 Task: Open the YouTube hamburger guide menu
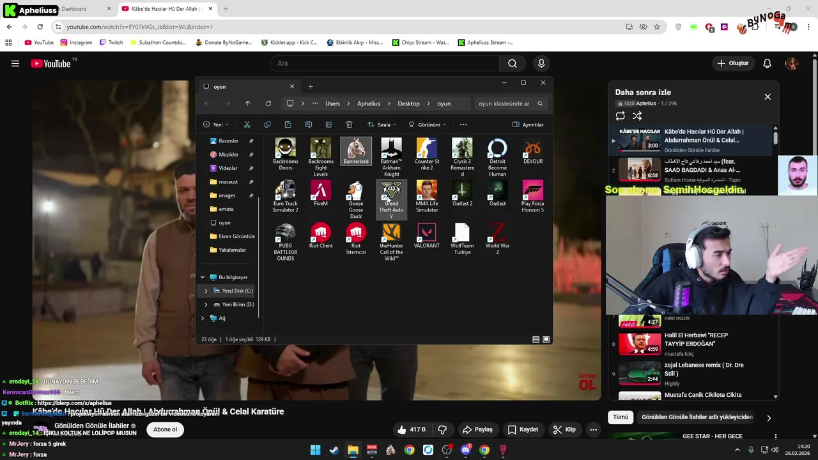[15, 63]
